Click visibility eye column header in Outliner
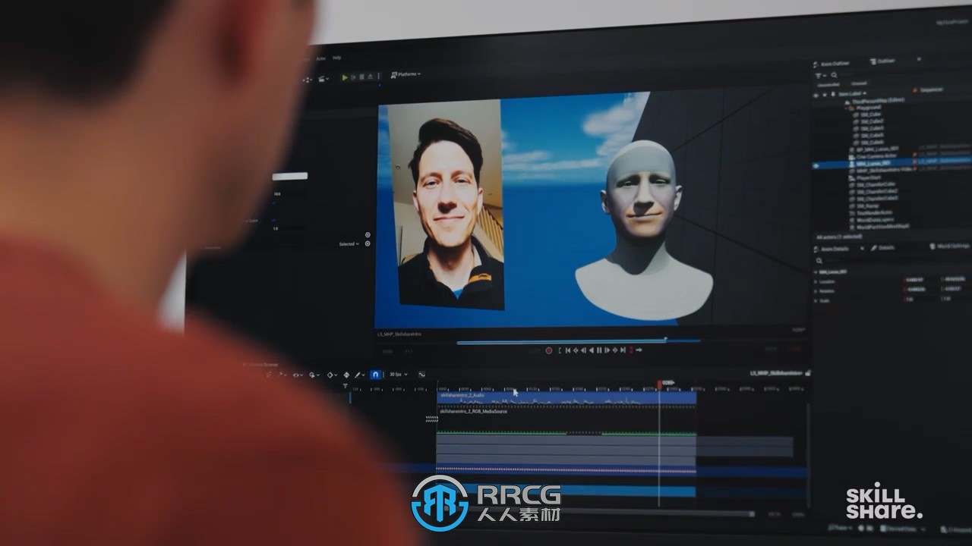972x546 pixels. point(816,95)
